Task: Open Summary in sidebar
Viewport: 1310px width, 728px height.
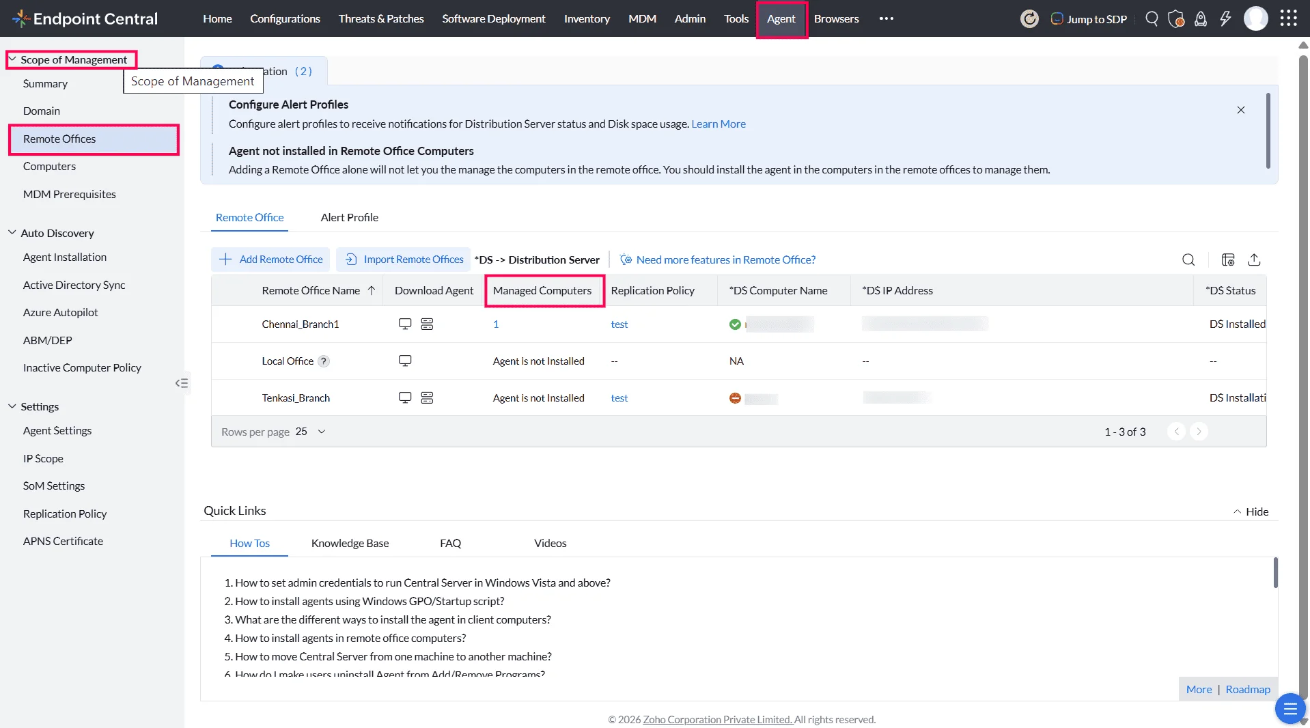Action: click(x=45, y=83)
